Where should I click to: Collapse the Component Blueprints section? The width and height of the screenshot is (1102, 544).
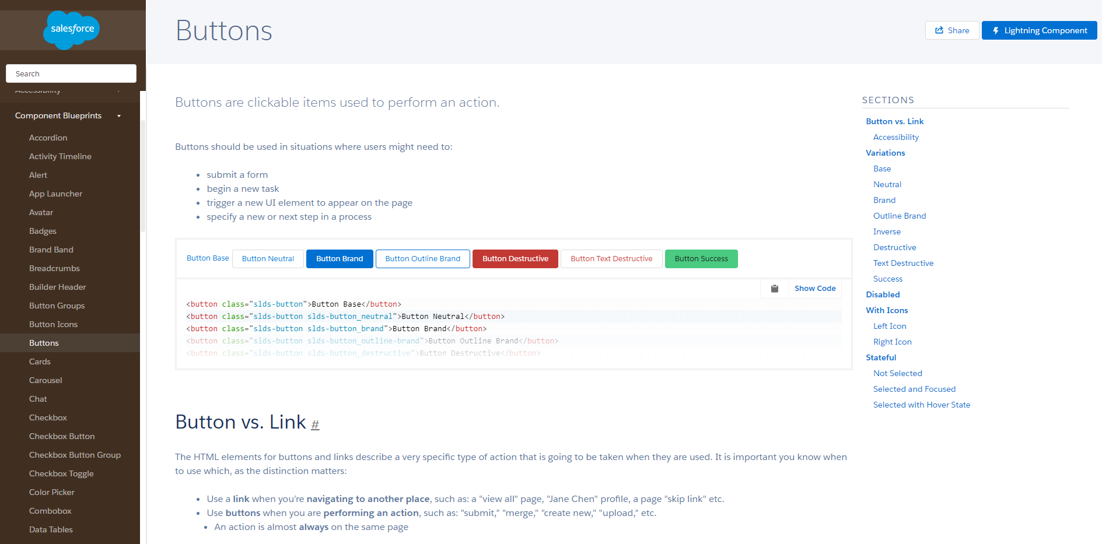click(x=119, y=116)
